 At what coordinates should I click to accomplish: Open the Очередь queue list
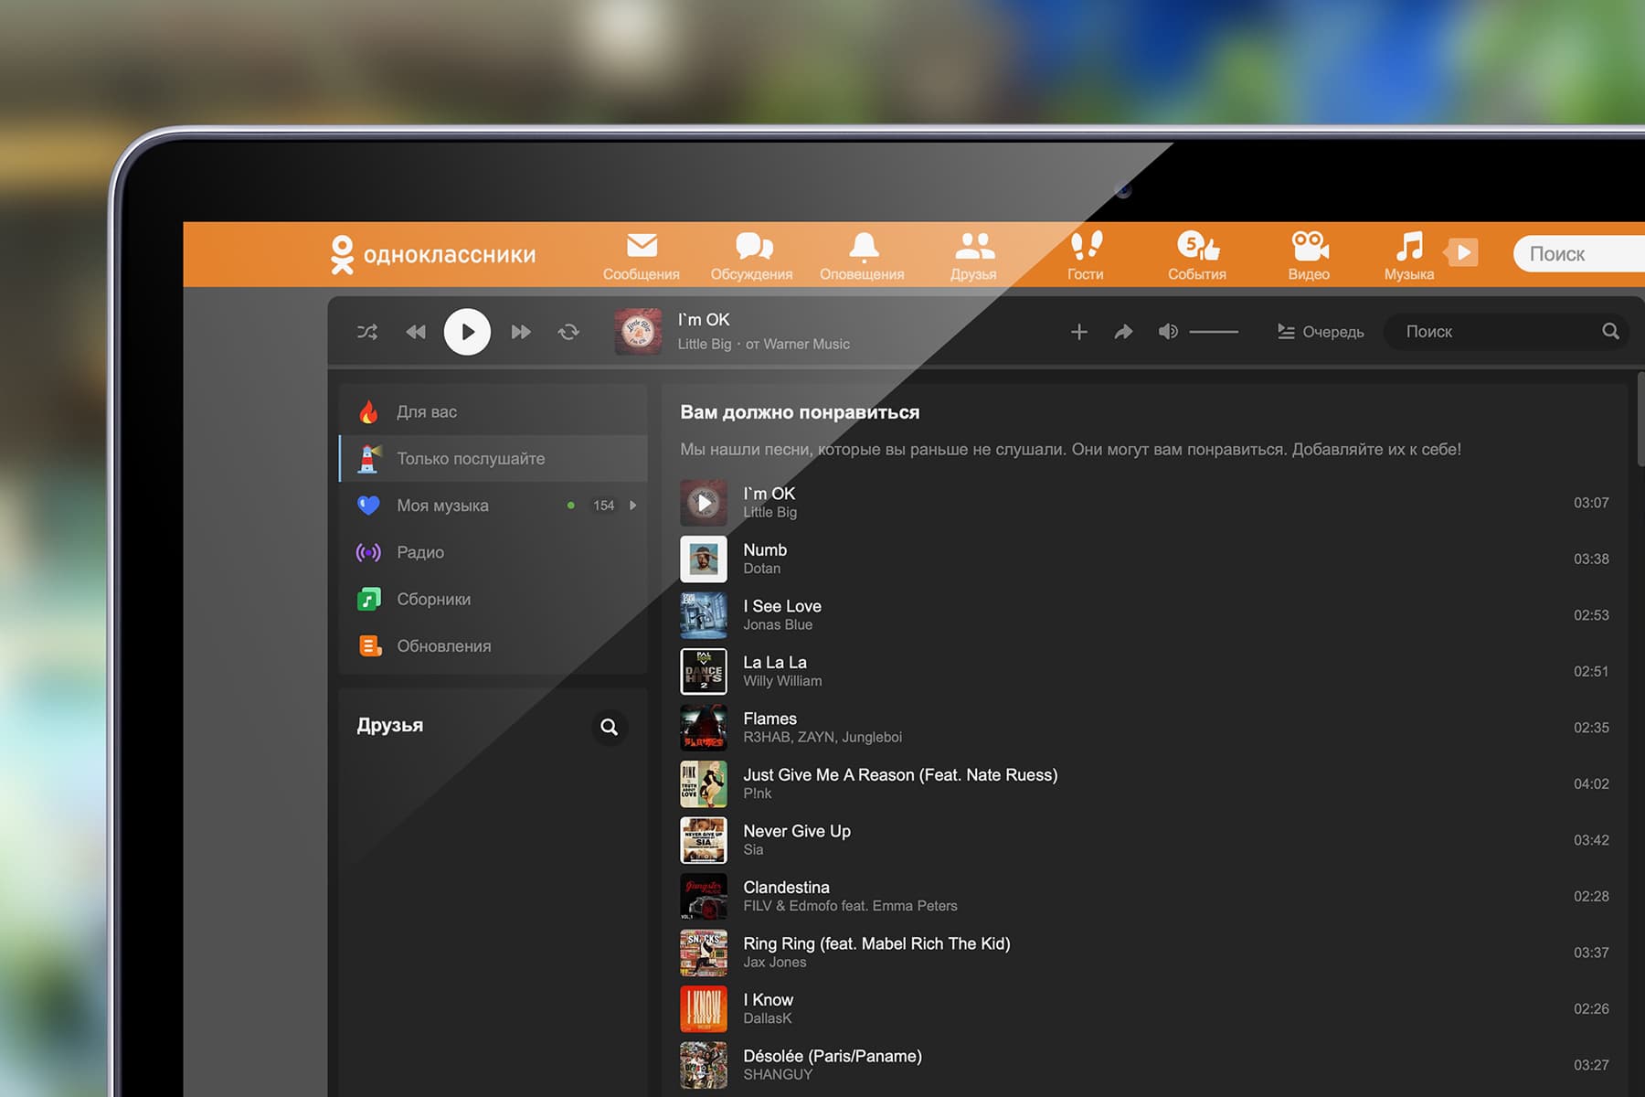point(1320,332)
